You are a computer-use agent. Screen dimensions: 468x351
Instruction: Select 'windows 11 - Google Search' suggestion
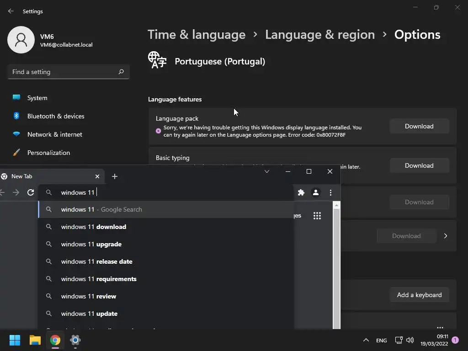(x=166, y=209)
